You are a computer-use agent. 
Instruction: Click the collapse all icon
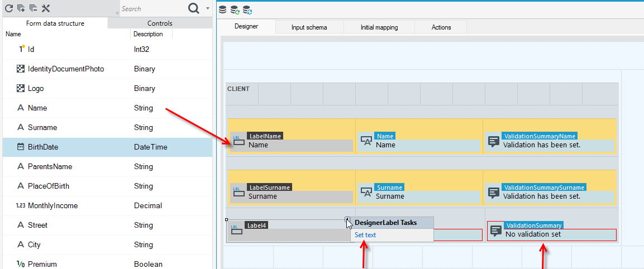[x=34, y=8]
